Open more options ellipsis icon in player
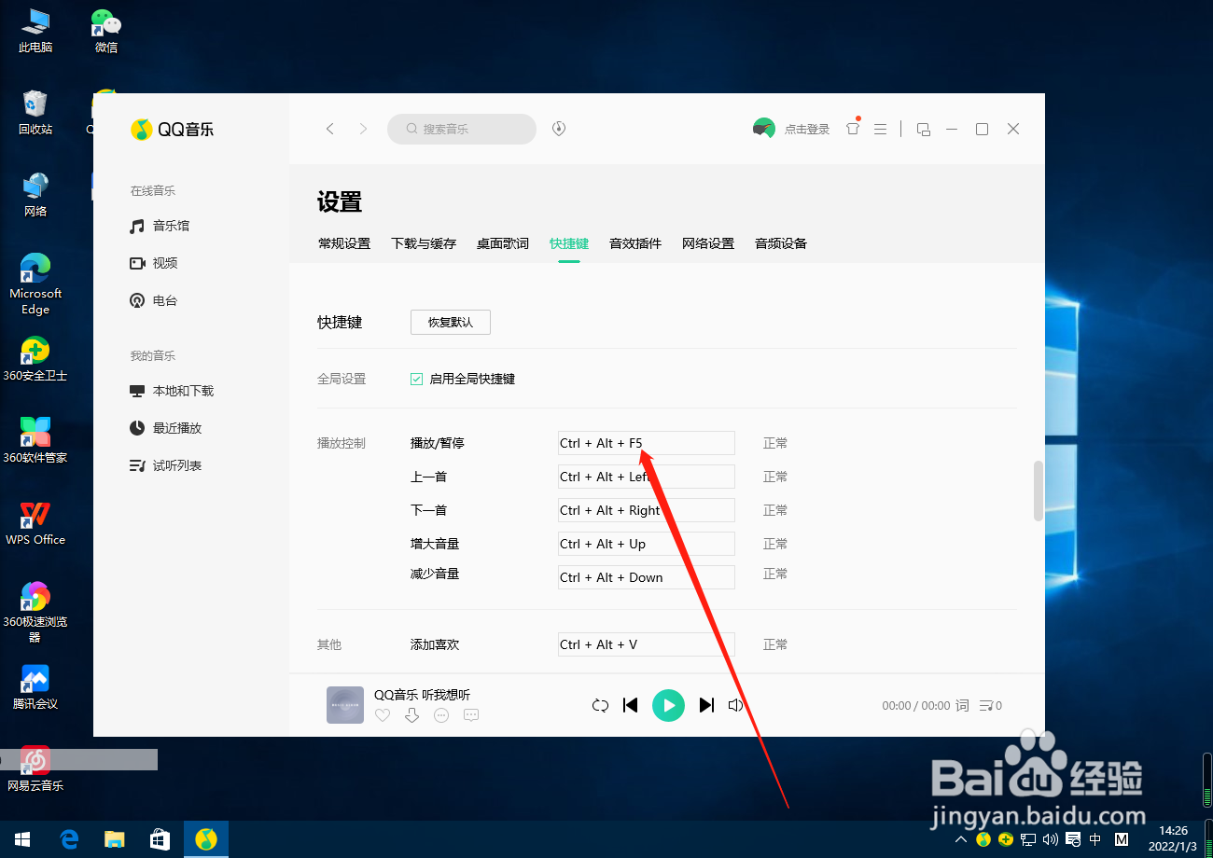The width and height of the screenshot is (1213, 858). (442, 715)
